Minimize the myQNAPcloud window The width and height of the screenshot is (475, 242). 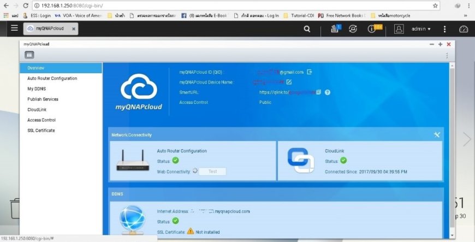pos(432,44)
